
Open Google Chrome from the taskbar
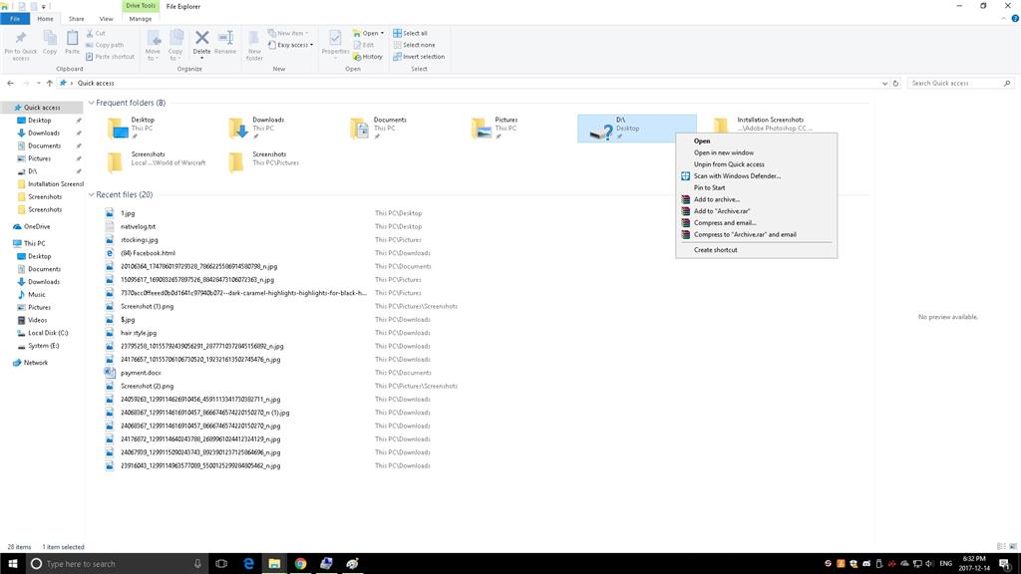click(300, 564)
